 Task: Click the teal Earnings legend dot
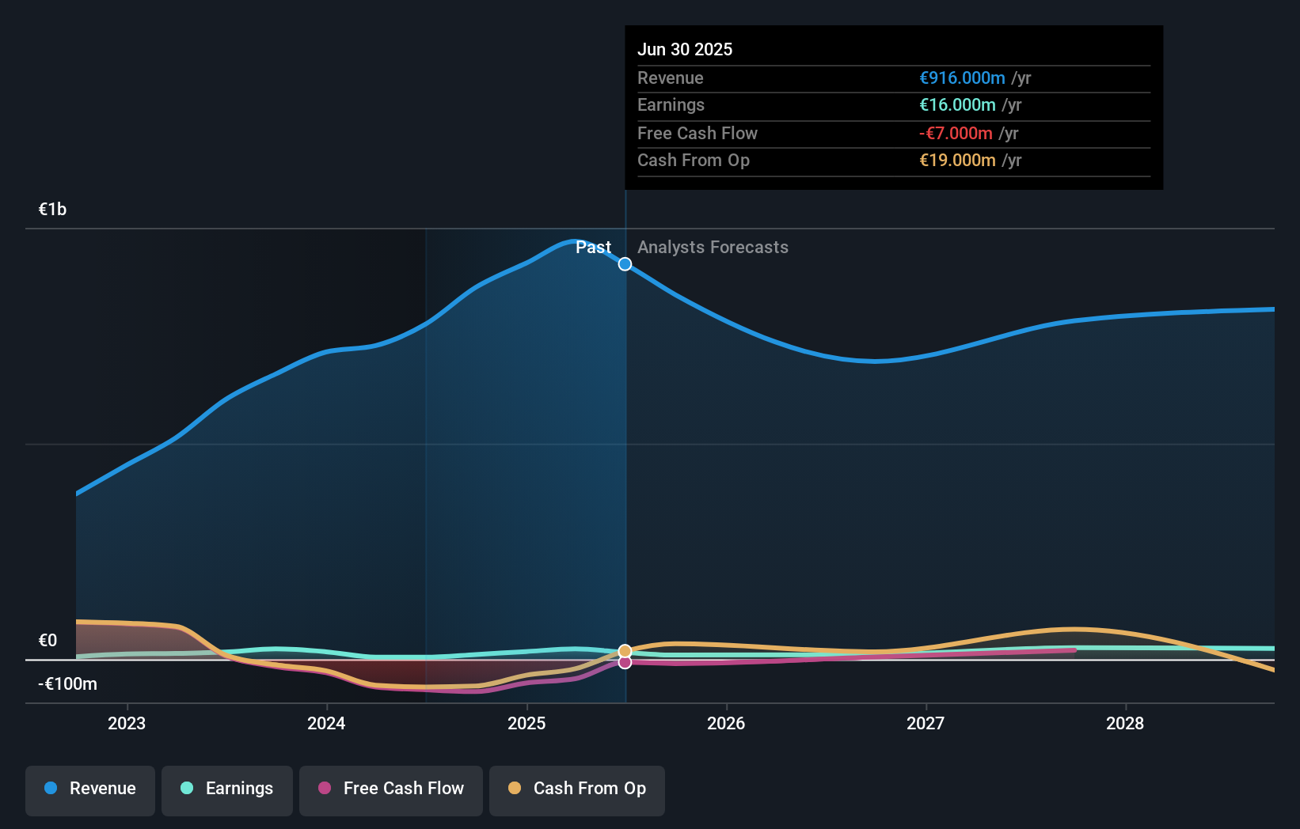186,789
